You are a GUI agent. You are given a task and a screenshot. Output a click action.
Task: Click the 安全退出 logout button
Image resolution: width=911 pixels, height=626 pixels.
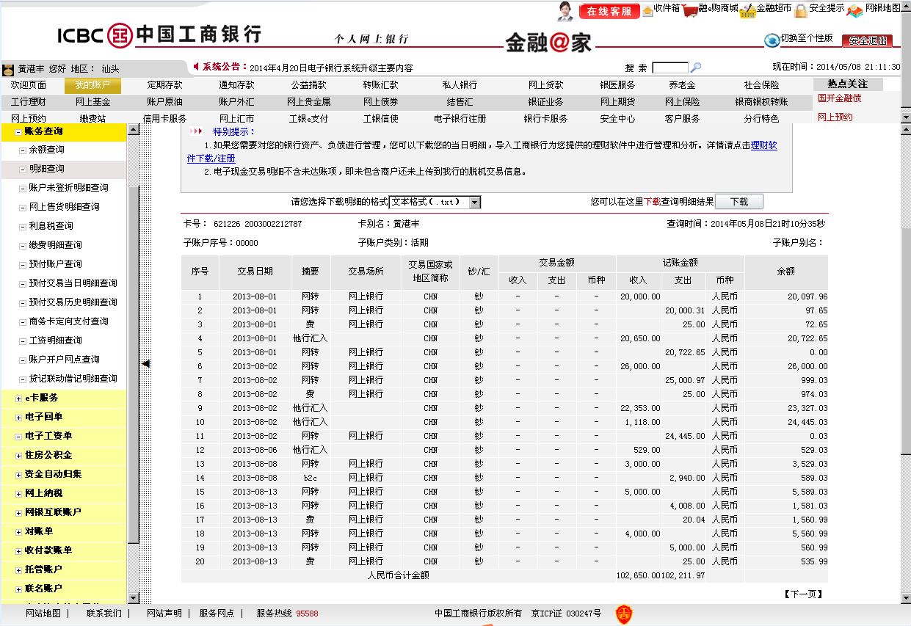867,40
